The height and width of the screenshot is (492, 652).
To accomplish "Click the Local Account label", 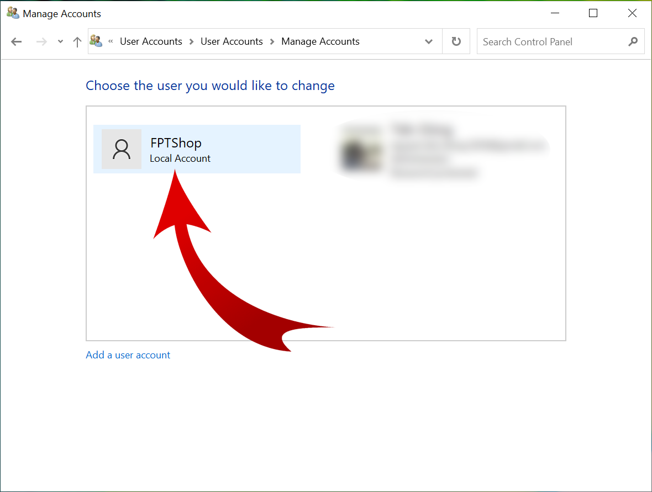I will coord(180,158).
